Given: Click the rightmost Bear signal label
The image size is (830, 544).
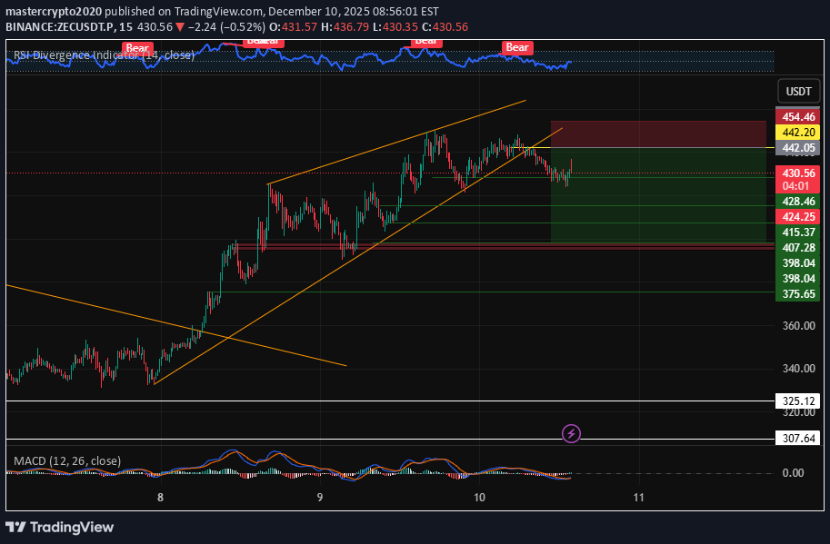Looking at the screenshot, I should [x=516, y=46].
